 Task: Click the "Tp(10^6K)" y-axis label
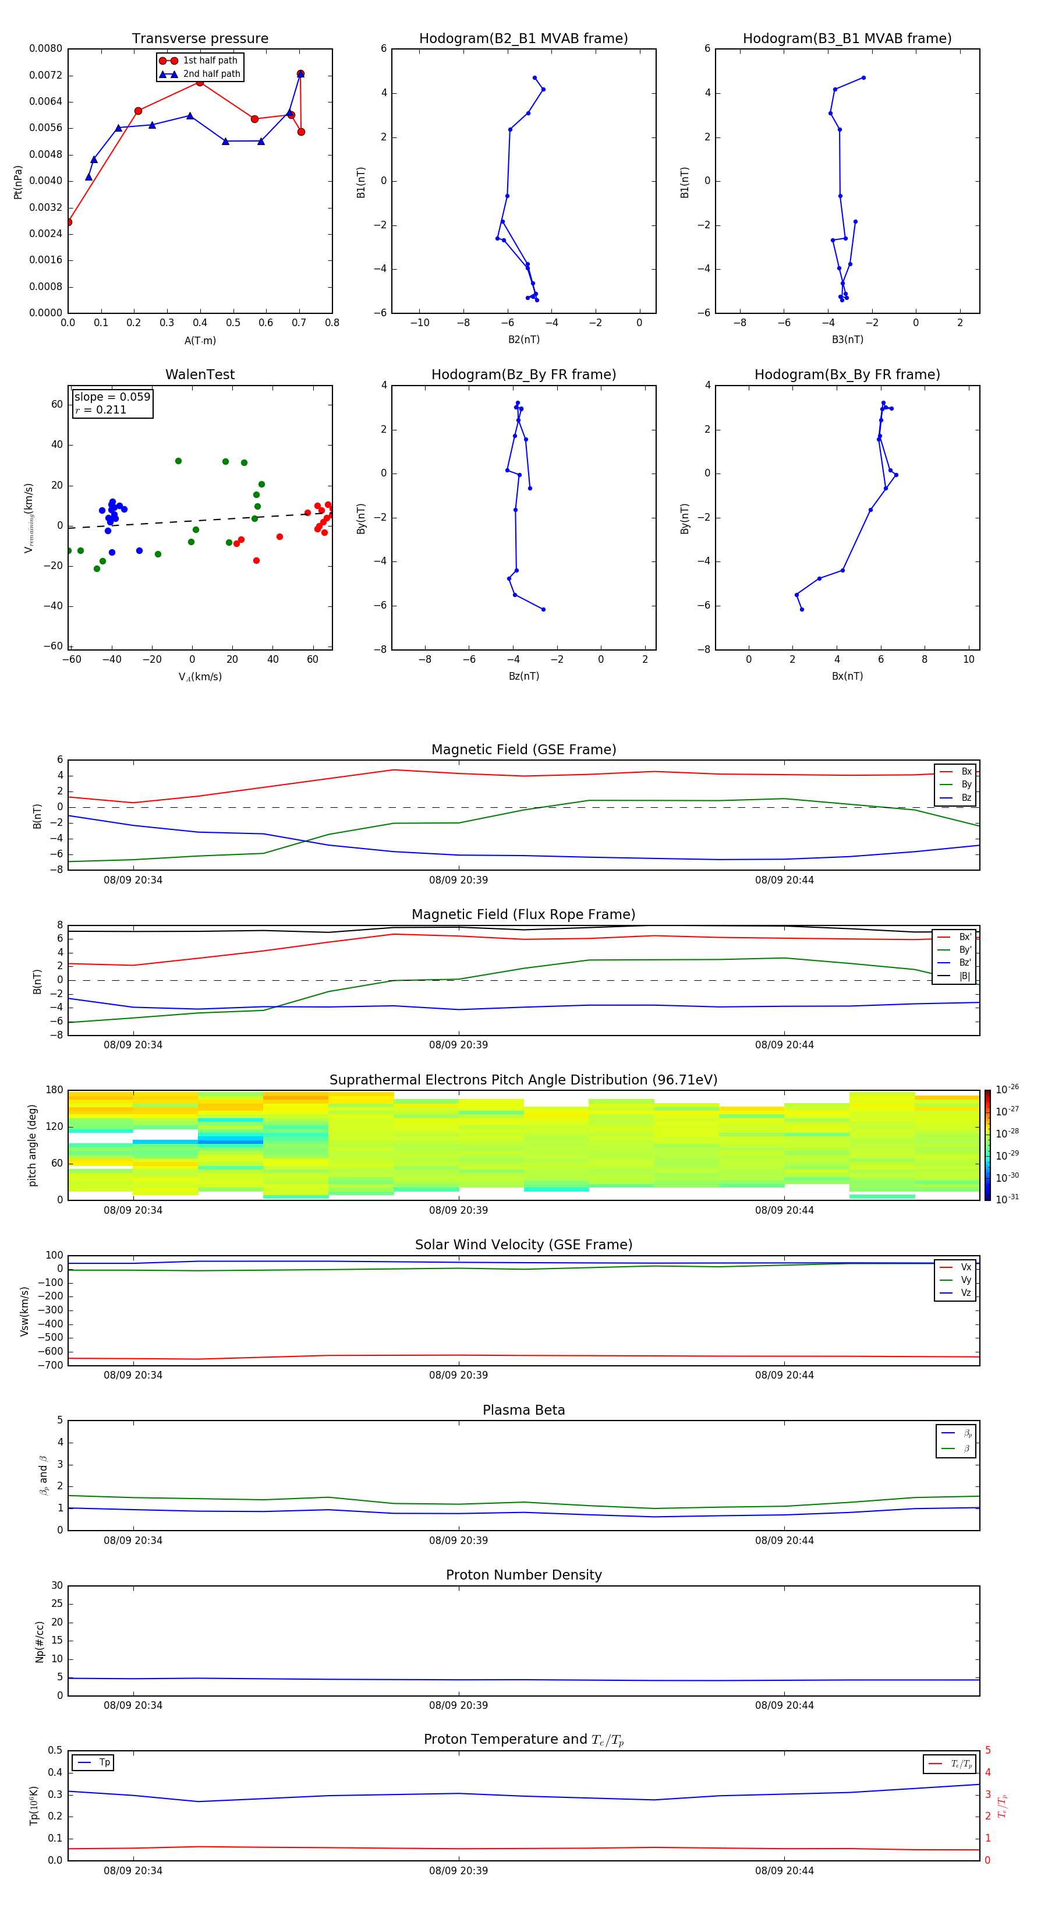coord(34,1806)
